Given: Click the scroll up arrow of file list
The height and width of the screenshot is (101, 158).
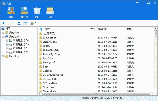Looking at the screenshot, I should click(155, 29).
